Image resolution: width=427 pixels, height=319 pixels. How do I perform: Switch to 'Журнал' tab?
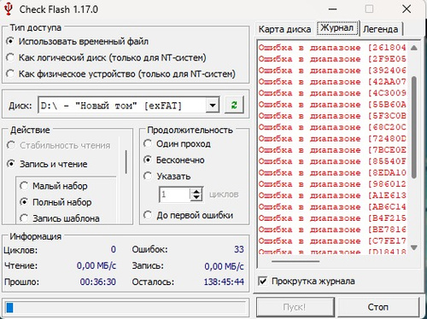(337, 28)
